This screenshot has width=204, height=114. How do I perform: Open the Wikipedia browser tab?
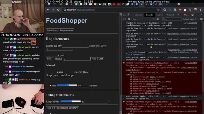coord(109,4)
